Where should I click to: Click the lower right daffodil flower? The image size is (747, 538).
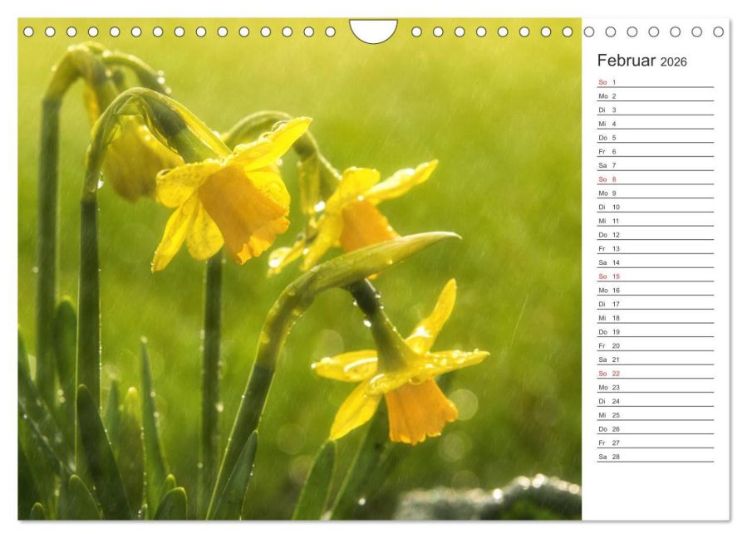click(x=402, y=371)
